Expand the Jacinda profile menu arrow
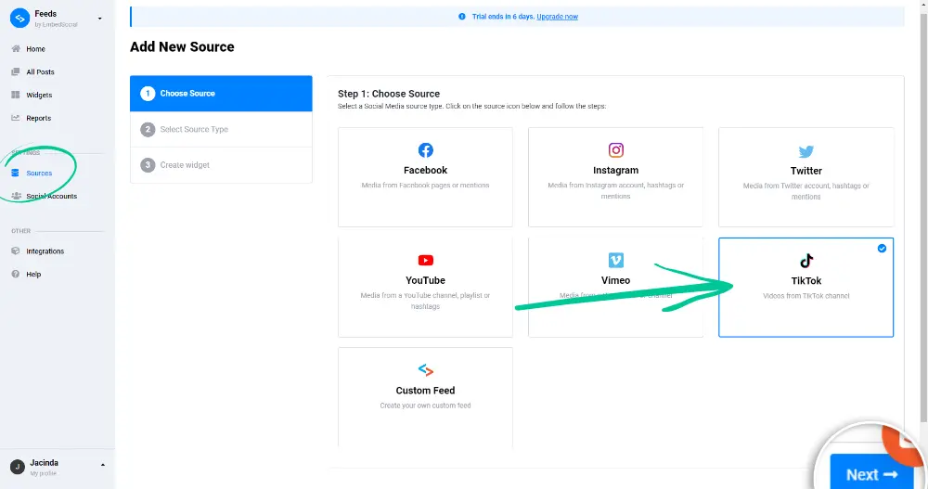The image size is (928, 489). [102, 464]
